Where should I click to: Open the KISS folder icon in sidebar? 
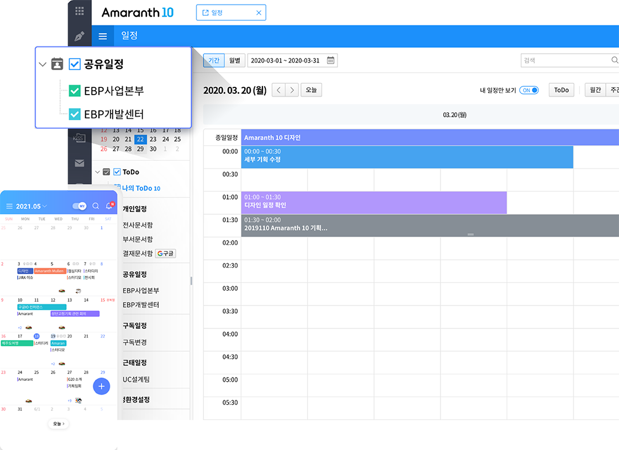tap(80, 138)
